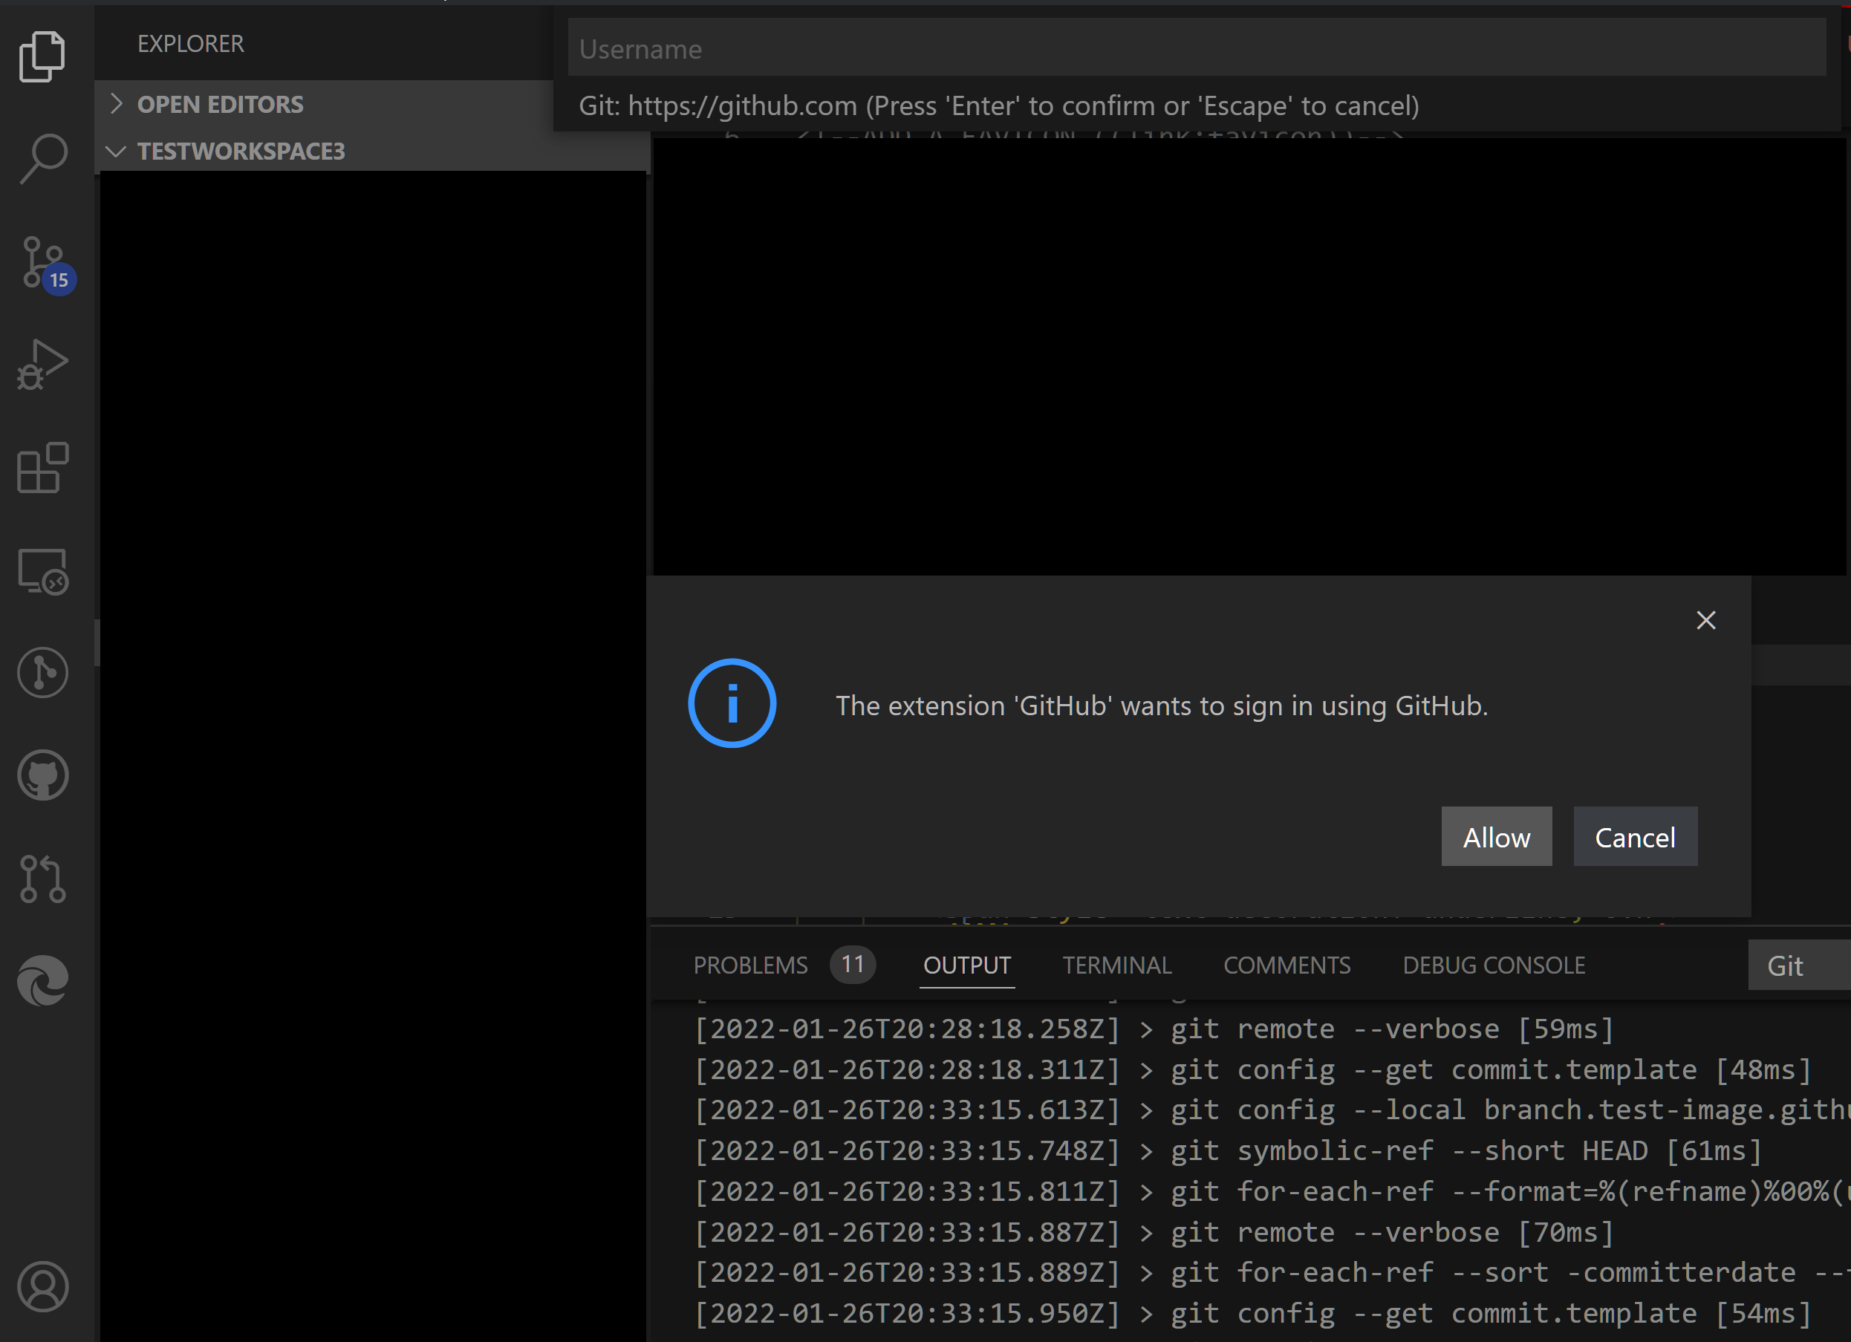
Task: Open the Remote Explorer icon
Action: (x=42, y=571)
